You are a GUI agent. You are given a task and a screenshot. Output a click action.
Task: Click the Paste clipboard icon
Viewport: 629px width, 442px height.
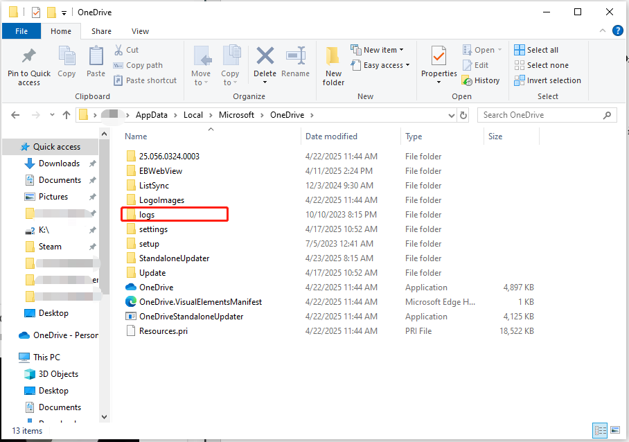point(96,56)
